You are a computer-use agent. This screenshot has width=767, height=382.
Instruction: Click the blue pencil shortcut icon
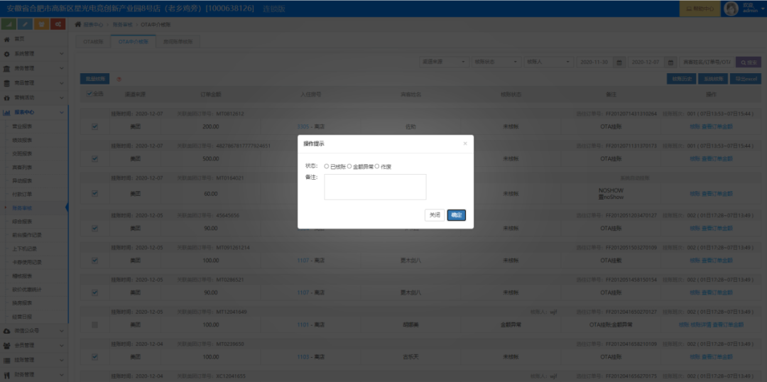(26, 24)
